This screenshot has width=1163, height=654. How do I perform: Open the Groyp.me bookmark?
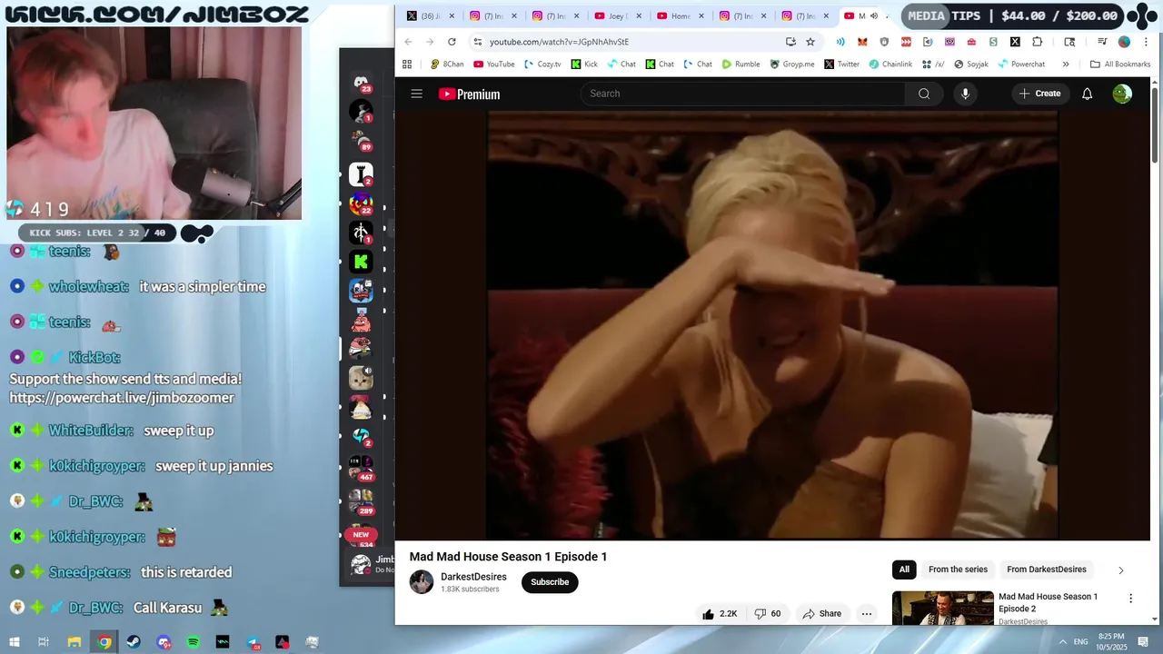coord(792,64)
